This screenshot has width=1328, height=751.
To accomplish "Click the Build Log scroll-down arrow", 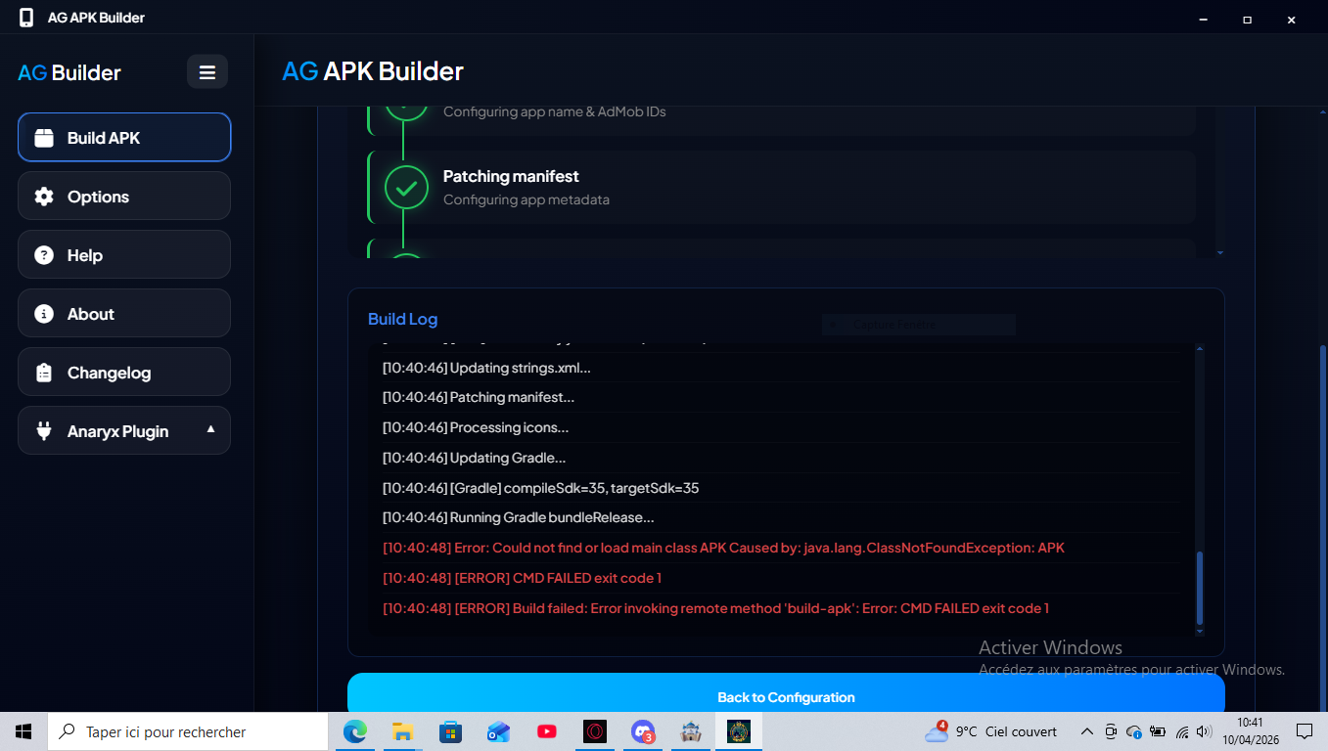I will point(1200,632).
